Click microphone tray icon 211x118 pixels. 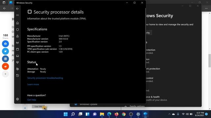178,114
